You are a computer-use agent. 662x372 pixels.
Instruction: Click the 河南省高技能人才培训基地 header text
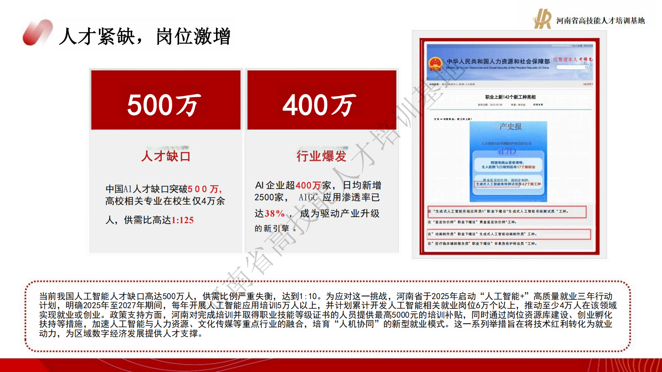coord(600,21)
